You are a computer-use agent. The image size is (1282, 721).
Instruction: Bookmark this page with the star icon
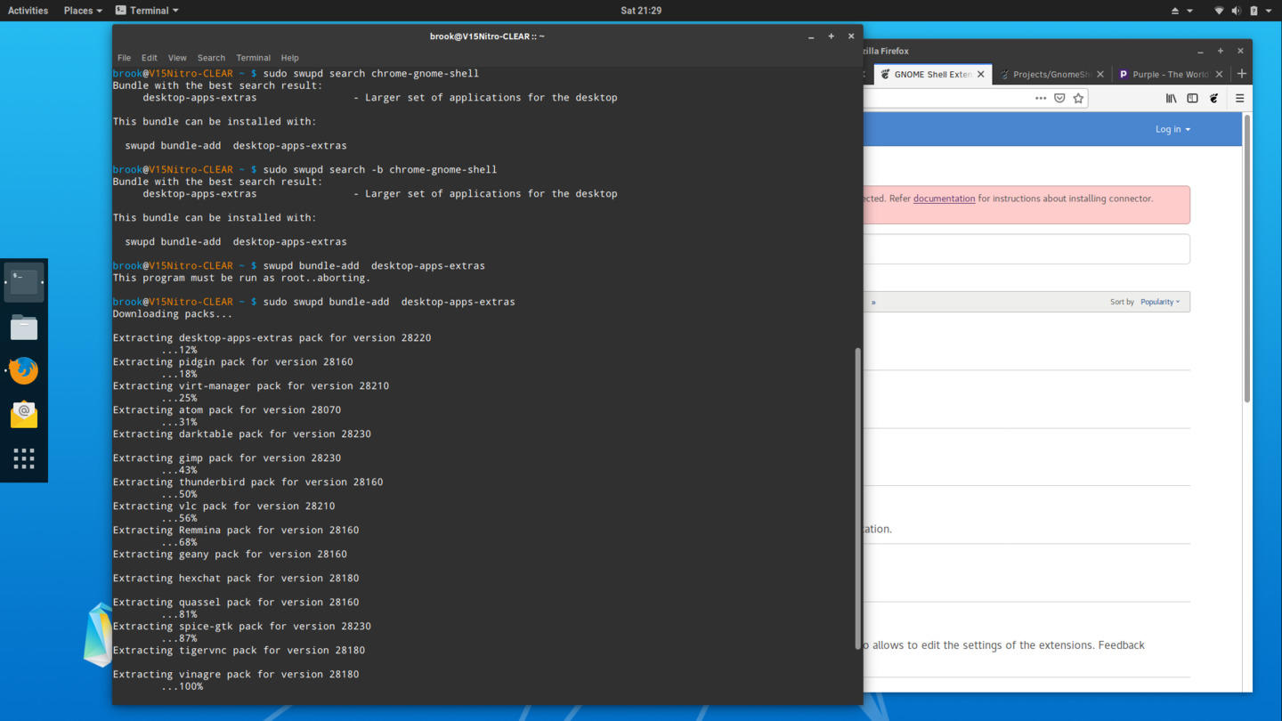[1078, 98]
